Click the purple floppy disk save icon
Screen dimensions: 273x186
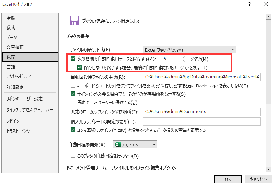[x=74, y=21]
